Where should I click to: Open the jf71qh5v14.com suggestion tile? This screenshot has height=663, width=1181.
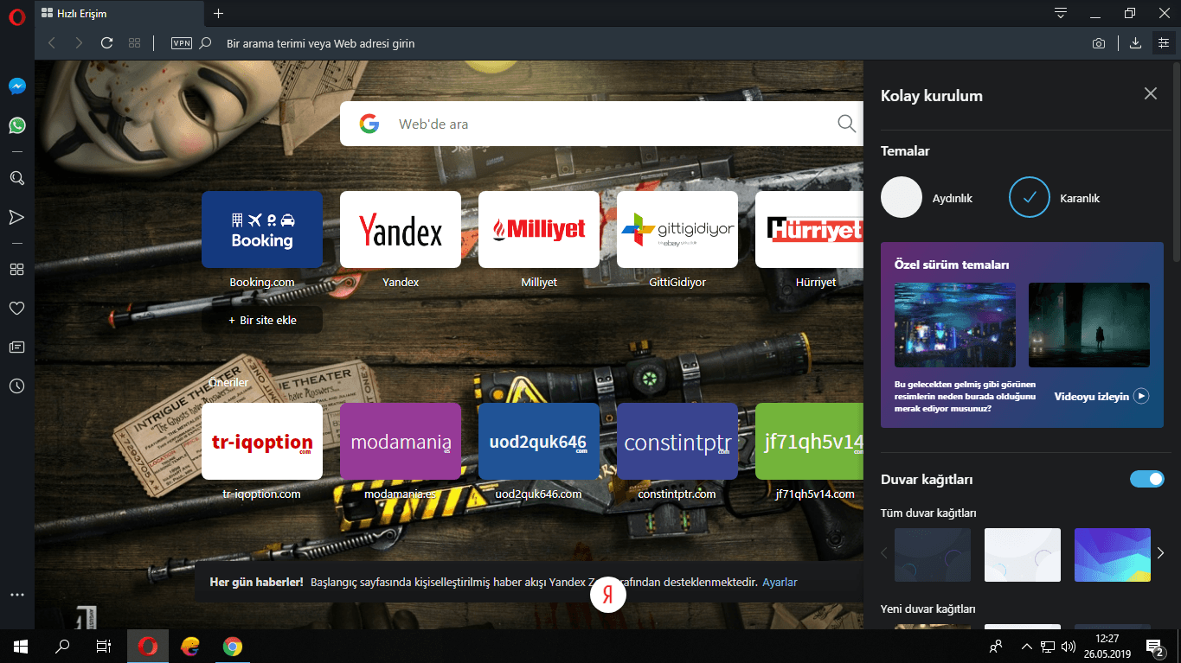[x=809, y=441]
